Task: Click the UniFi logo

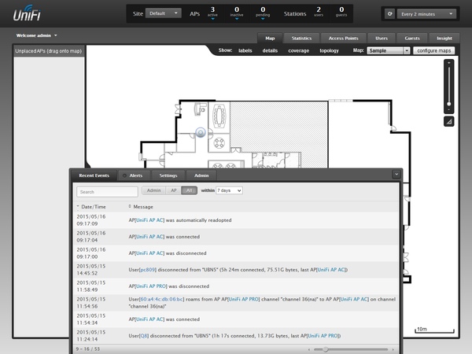Action: pyautogui.click(x=27, y=13)
